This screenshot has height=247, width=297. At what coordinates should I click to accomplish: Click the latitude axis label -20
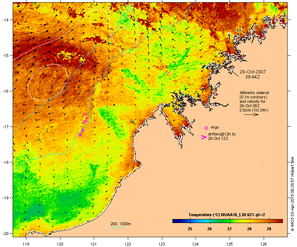5,233
